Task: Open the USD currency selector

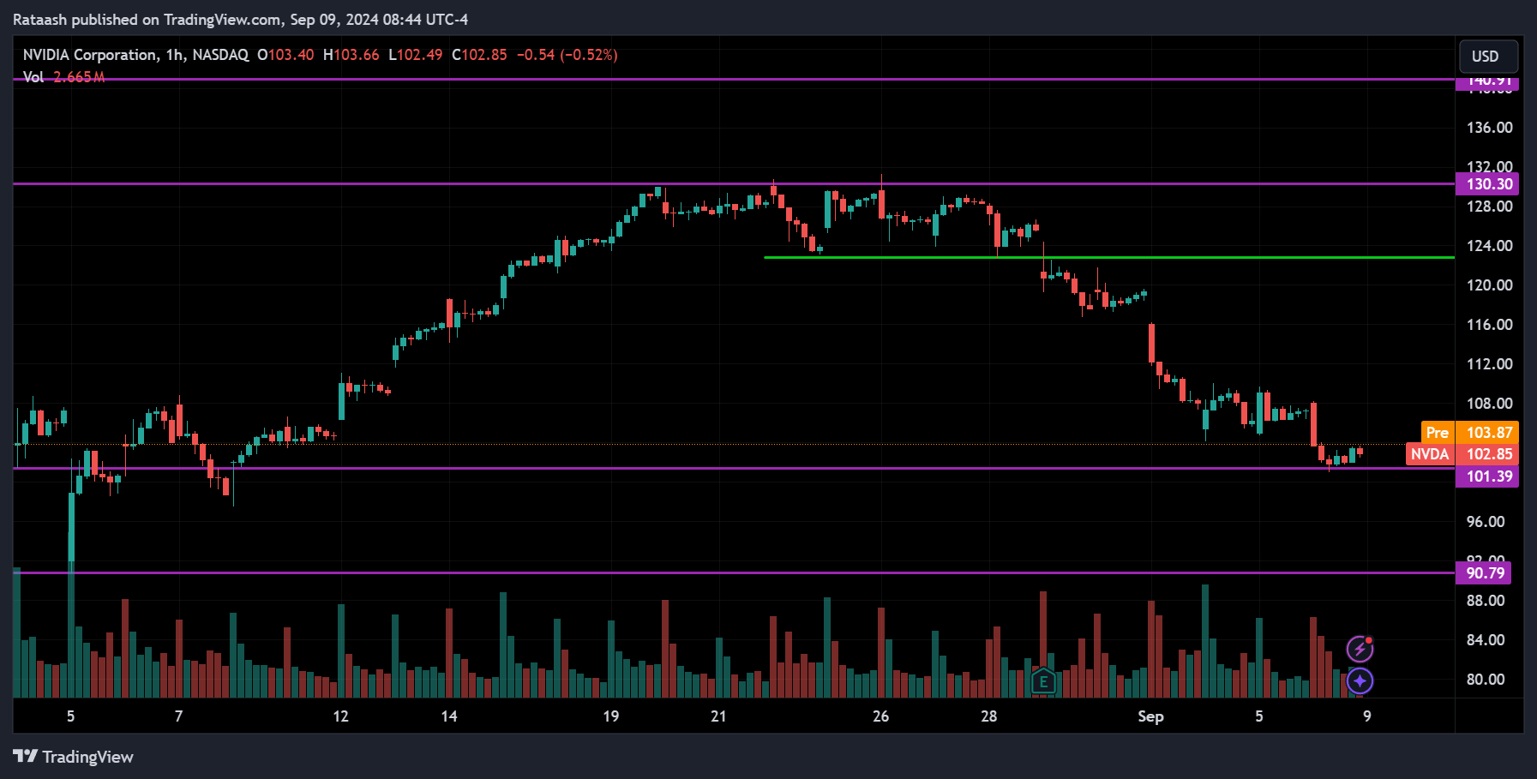Action: tap(1488, 57)
